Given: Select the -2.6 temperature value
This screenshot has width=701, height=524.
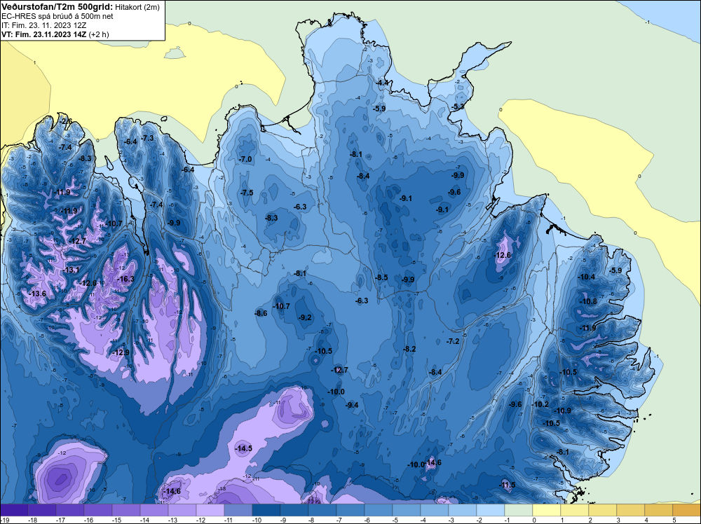Looking at the screenshot, I should [66, 121].
